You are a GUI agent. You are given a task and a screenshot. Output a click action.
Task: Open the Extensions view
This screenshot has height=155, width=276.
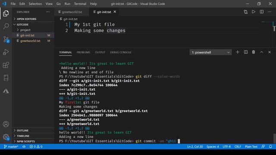click(x=6, y=65)
